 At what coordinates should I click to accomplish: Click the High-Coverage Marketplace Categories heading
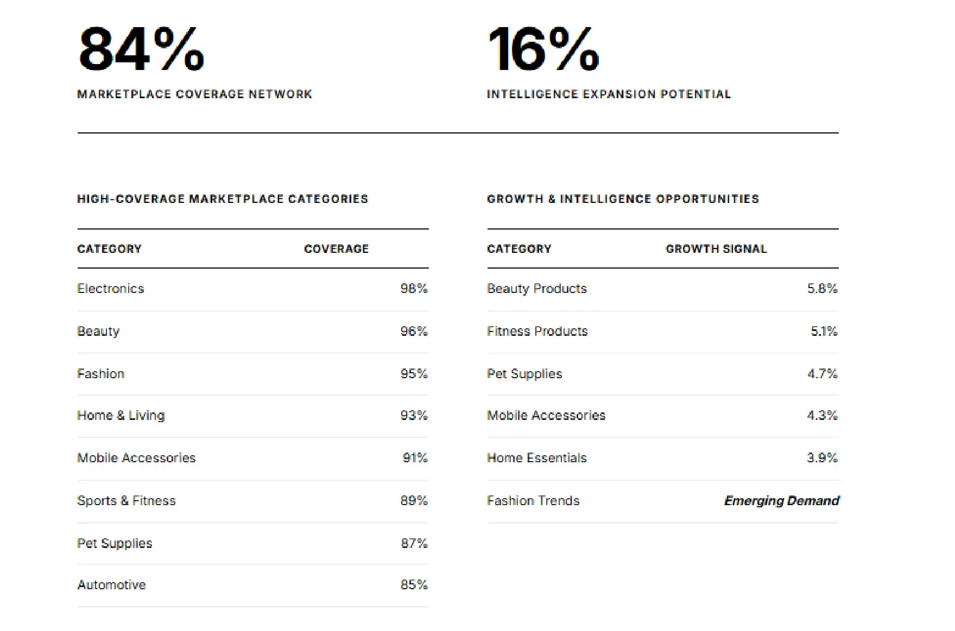tap(223, 199)
